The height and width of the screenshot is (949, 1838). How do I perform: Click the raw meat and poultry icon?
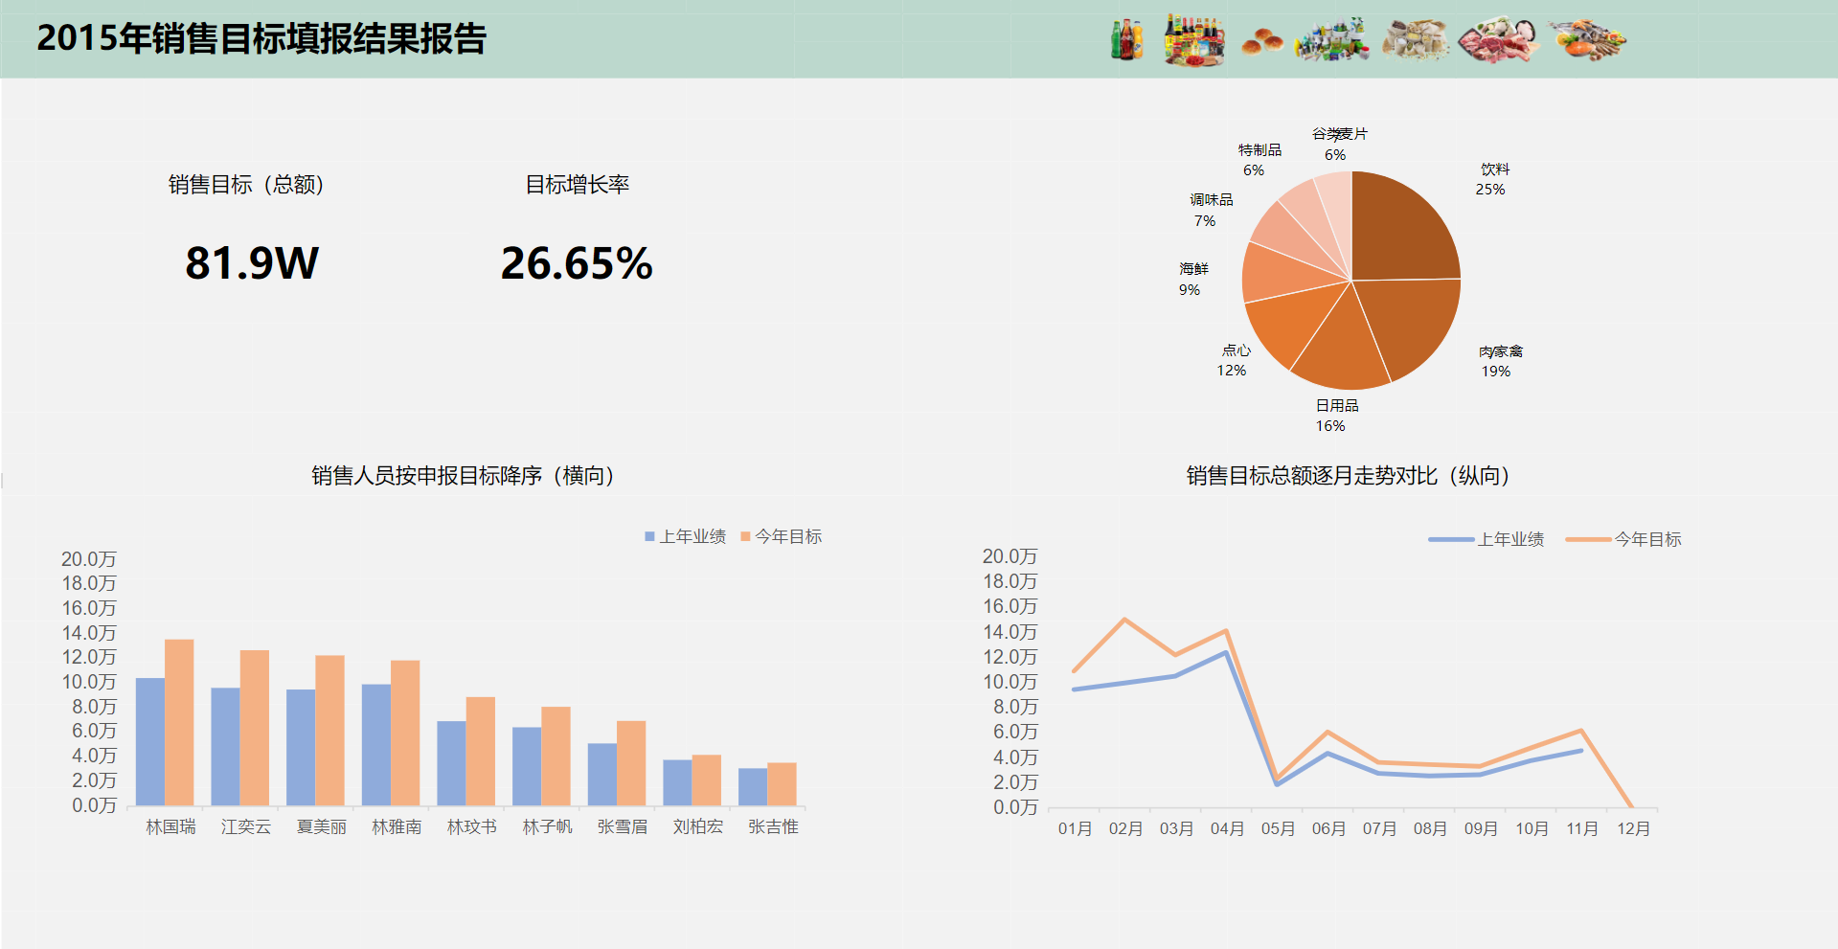coord(1497,41)
